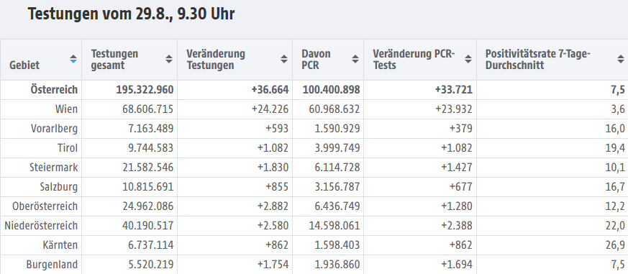Click sort arrows for Testungen gesamt
The height and width of the screenshot is (274, 628).
(x=169, y=59)
